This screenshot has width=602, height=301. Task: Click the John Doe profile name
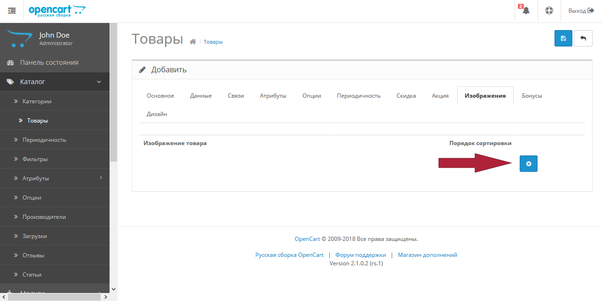pos(54,35)
